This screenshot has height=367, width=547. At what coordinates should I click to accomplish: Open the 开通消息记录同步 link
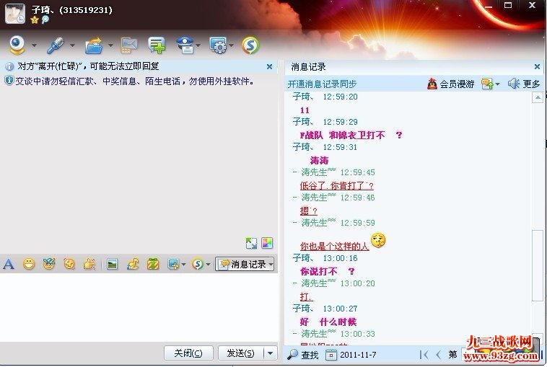(322, 84)
